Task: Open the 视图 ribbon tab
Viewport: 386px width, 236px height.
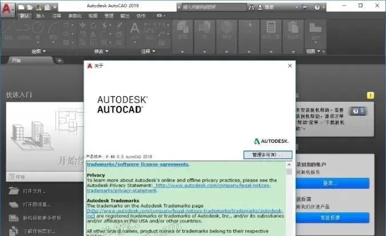Action: (93, 16)
